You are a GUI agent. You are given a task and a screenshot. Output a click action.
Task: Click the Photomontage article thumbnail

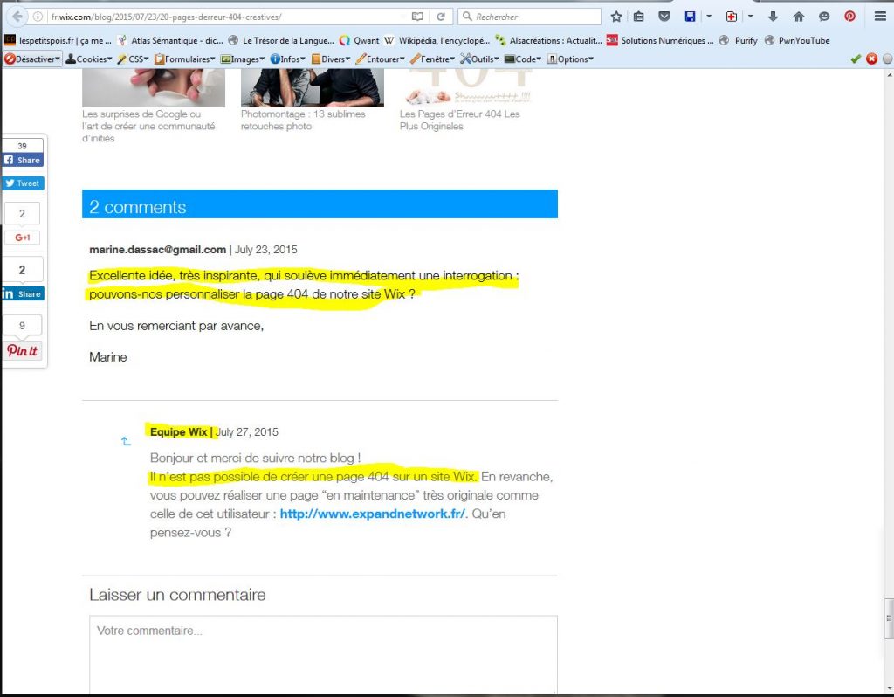pyautogui.click(x=313, y=88)
